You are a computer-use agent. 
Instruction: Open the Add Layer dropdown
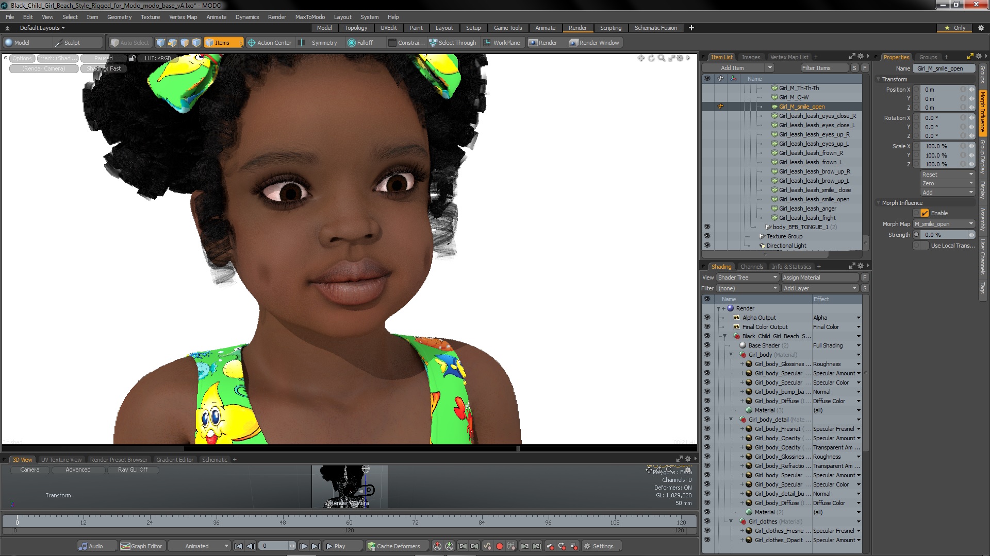pyautogui.click(x=820, y=288)
